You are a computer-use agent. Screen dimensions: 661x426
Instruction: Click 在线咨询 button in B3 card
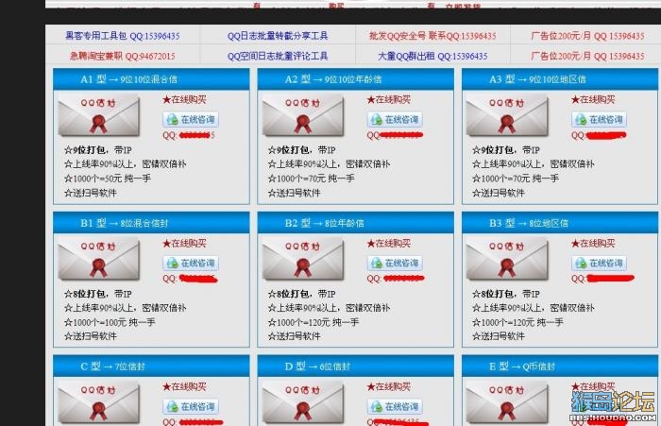click(x=599, y=264)
